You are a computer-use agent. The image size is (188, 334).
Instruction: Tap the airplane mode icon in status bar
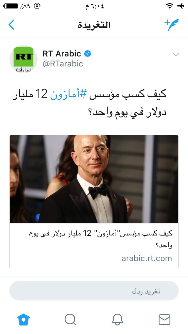tap(181, 6)
